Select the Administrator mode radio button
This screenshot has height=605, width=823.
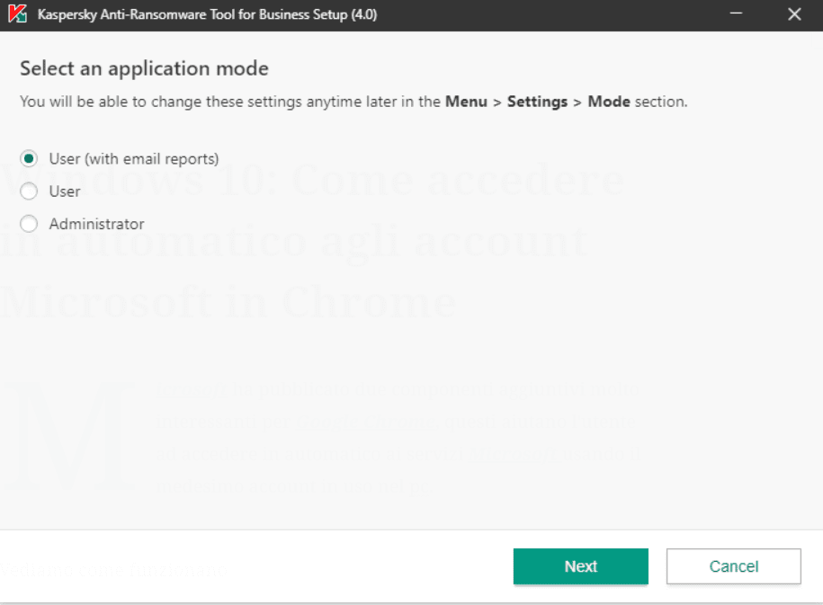[x=29, y=224]
